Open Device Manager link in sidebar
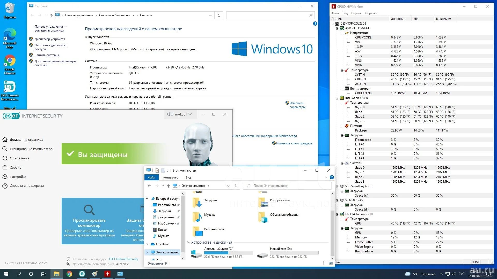 click(50, 39)
